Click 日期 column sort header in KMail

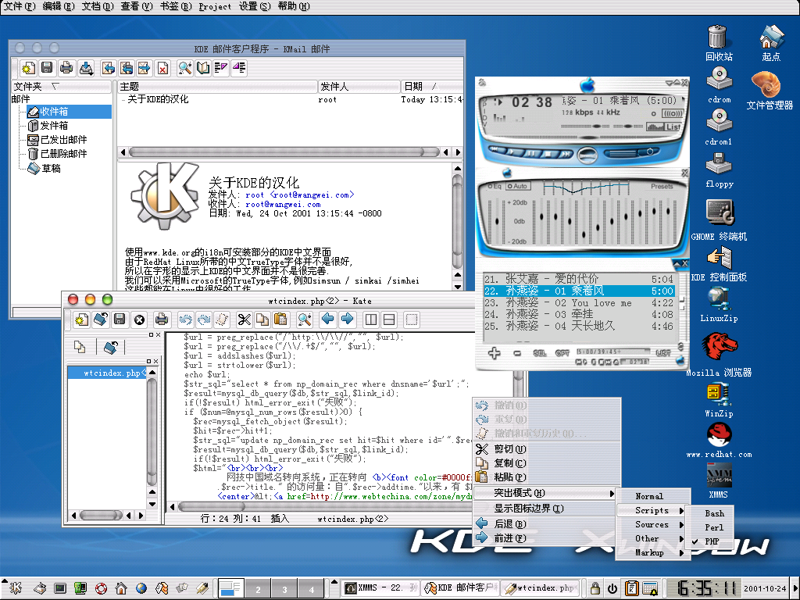tap(431, 86)
